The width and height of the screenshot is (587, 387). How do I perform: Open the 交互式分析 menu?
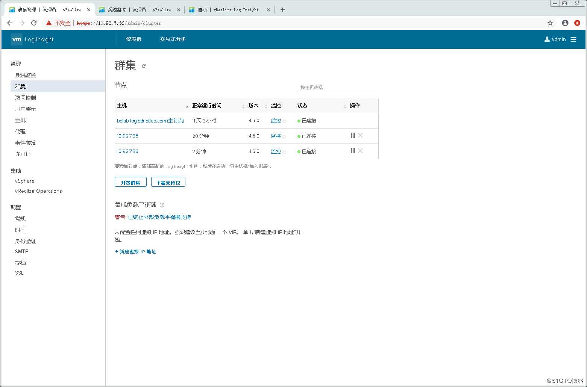point(173,39)
